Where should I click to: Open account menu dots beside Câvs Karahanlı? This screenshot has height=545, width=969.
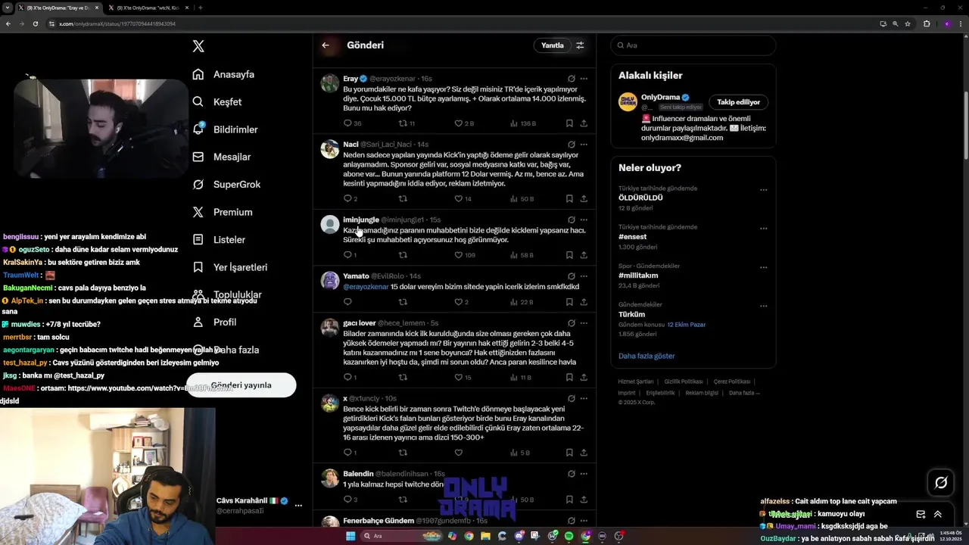298,505
